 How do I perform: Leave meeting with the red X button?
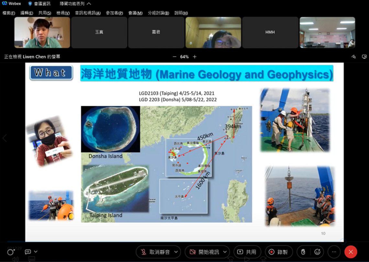[x=351, y=252]
